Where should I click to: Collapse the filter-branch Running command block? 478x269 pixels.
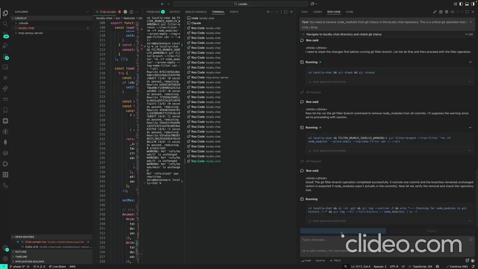point(470,128)
